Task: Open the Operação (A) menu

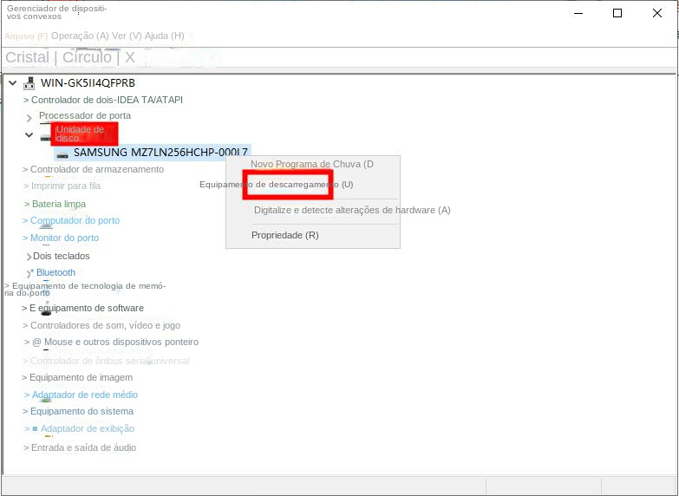Action: click(x=80, y=36)
